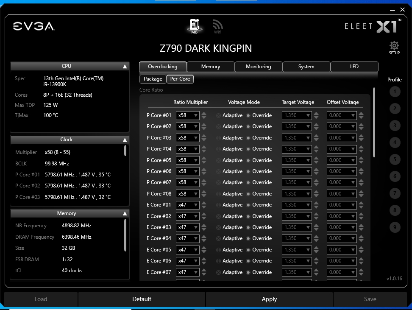Open the Per-Core sub-tab

(180, 79)
